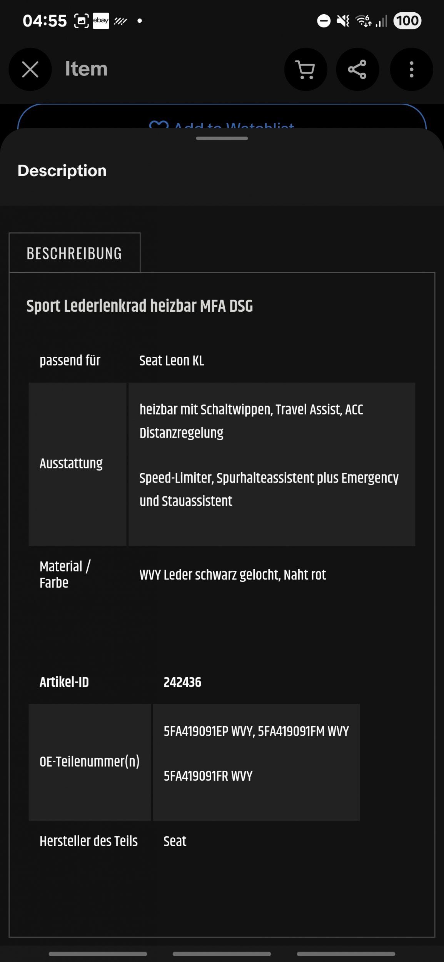This screenshot has height=962, width=444.
Task: Tap the heart icon for Watchlist
Action: (159, 125)
